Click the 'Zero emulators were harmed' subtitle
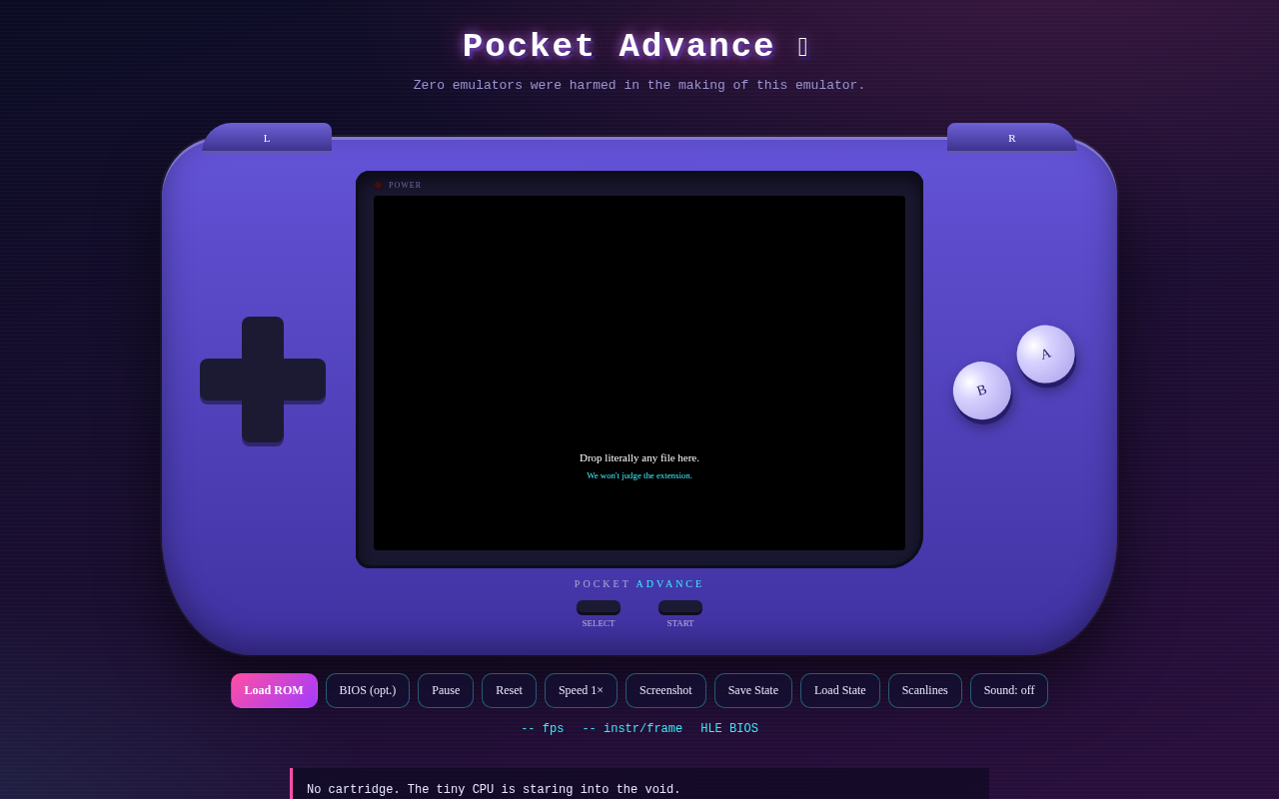 coord(639,86)
